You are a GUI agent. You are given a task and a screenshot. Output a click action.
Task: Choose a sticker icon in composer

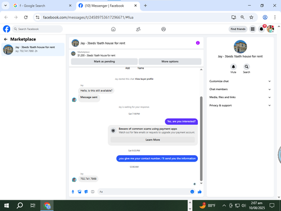[86, 192]
